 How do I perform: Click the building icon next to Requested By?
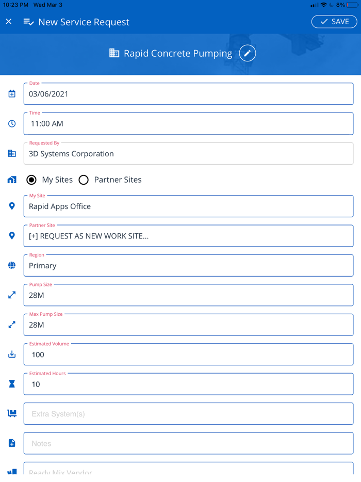(11, 153)
